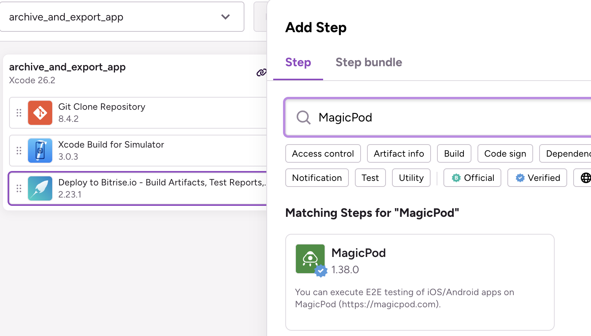Grab the Git Clone Repository drag handle

pyautogui.click(x=19, y=113)
